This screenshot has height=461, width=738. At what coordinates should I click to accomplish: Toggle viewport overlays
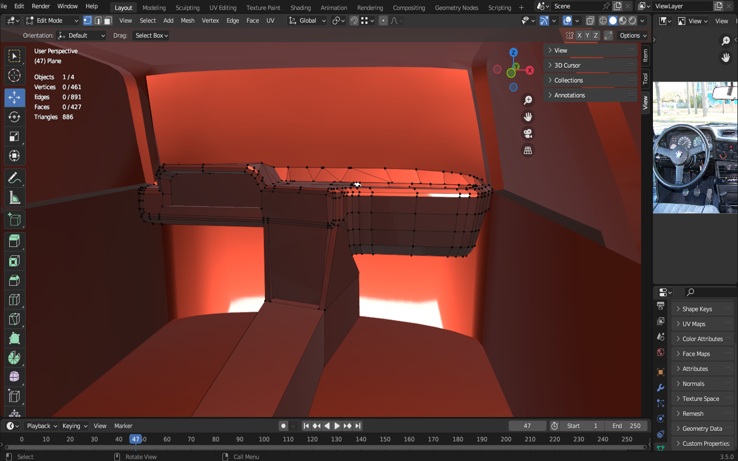567,20
